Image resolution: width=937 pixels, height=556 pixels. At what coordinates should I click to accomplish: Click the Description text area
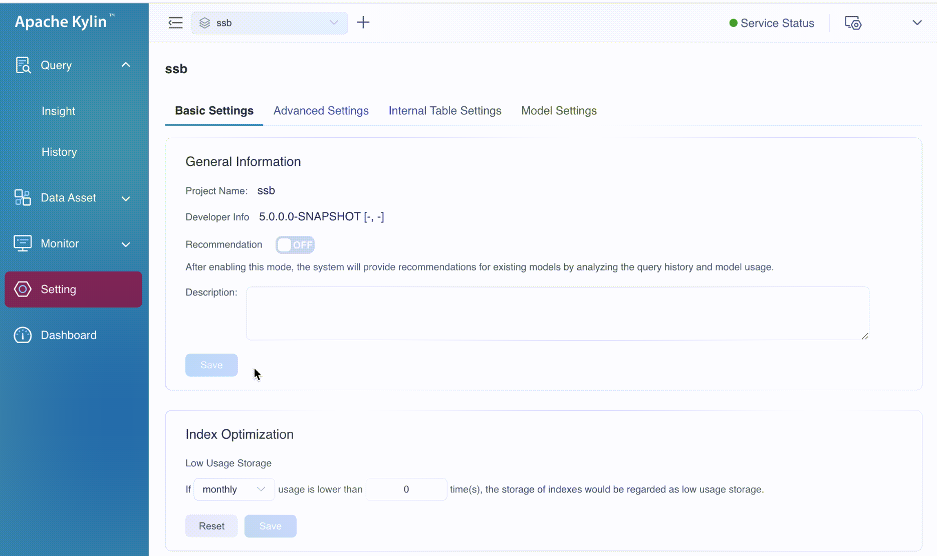coord(557,314)
